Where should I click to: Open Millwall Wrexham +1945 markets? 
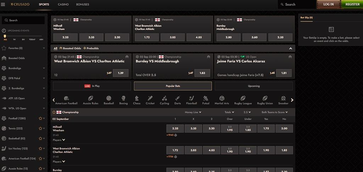coord(172,135)
